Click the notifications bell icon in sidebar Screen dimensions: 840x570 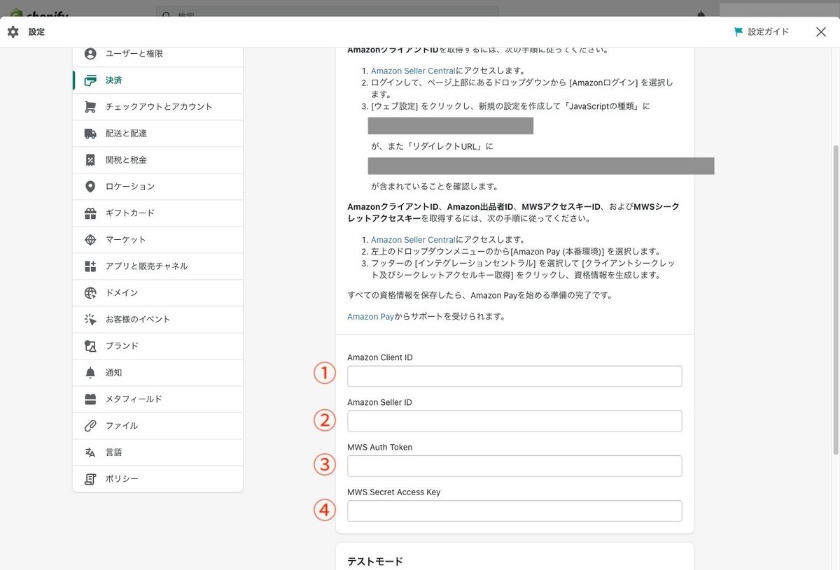click(x=90, y=373)
